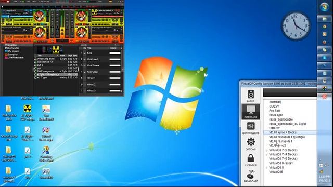Select the Kick sample in sampler list
The image size is (333, 187).
(89, 53)
